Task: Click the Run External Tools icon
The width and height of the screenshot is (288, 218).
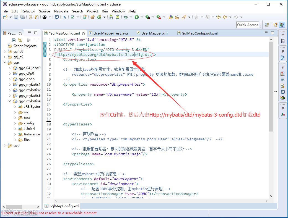Action: [x=159, y=17]
